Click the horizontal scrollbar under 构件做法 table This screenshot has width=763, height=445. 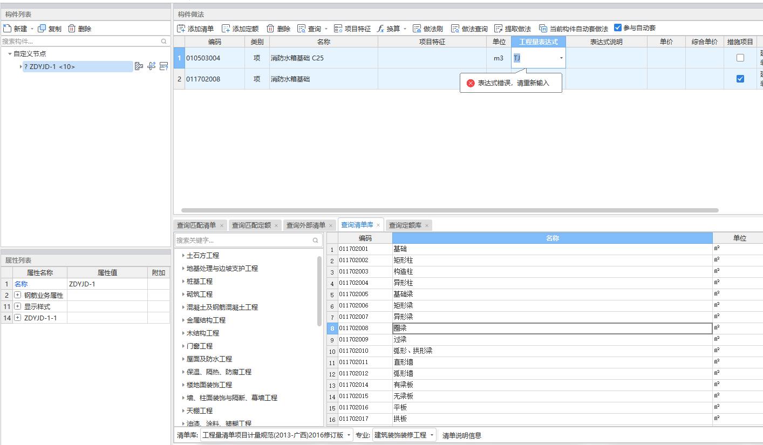450,210
